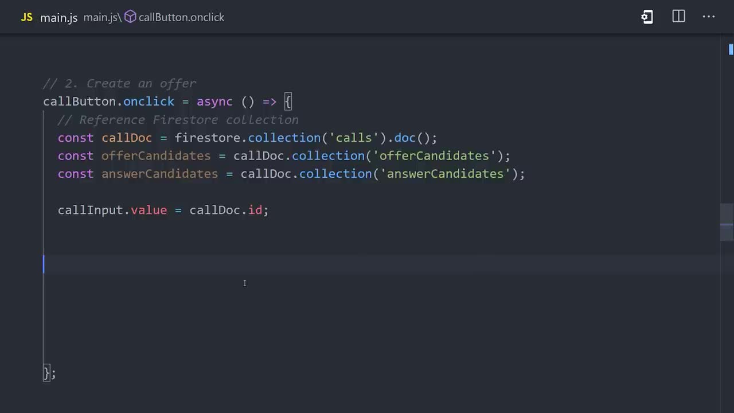This screenshot has width=734, height=413.
Task: Select main.js breadcrumb path segment
Action: point(100,17)
